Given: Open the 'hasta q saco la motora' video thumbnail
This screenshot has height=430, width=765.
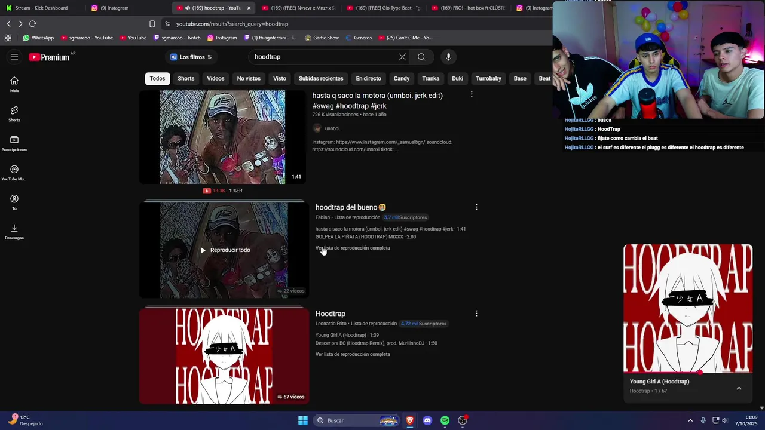Looking at the screenshot, I should click(222, 137).
